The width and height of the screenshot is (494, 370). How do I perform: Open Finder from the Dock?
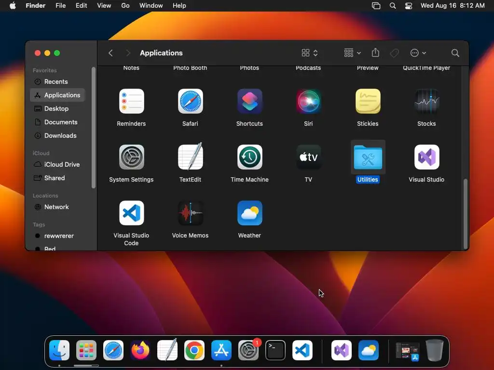[59, 350]
